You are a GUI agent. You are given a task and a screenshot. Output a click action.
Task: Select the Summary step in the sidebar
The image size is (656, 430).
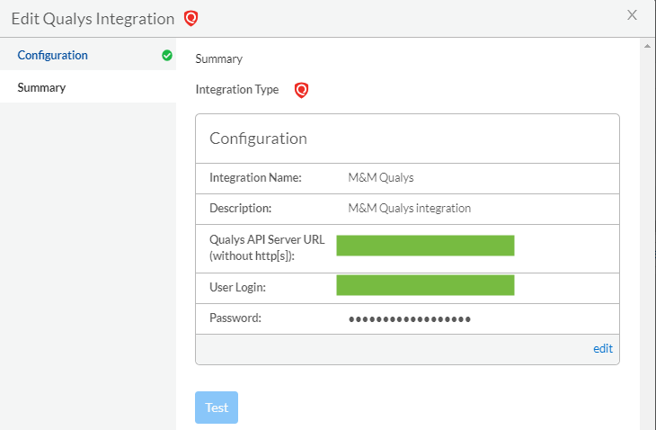coord(41,87)
